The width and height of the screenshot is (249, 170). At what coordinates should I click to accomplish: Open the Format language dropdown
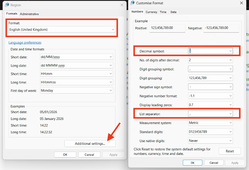[x=62, y=30]
